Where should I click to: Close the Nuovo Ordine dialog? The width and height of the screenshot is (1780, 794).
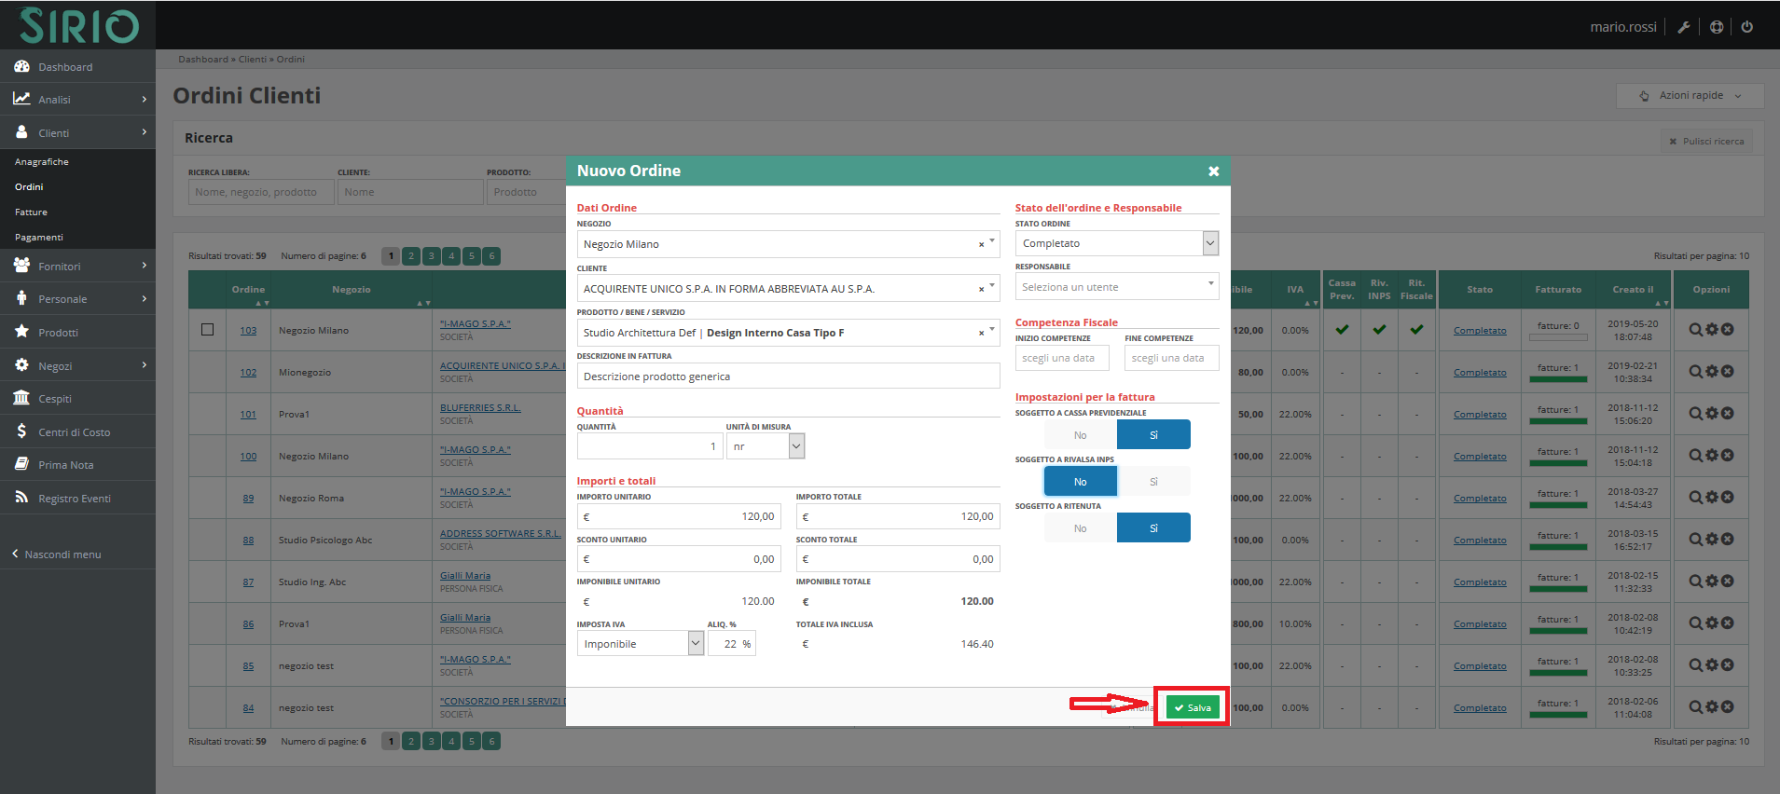pyautogui.click(x=1213, y=171)
